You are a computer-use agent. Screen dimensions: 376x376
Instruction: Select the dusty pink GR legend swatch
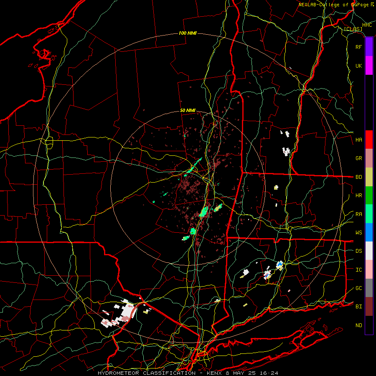tap(369, 158)
